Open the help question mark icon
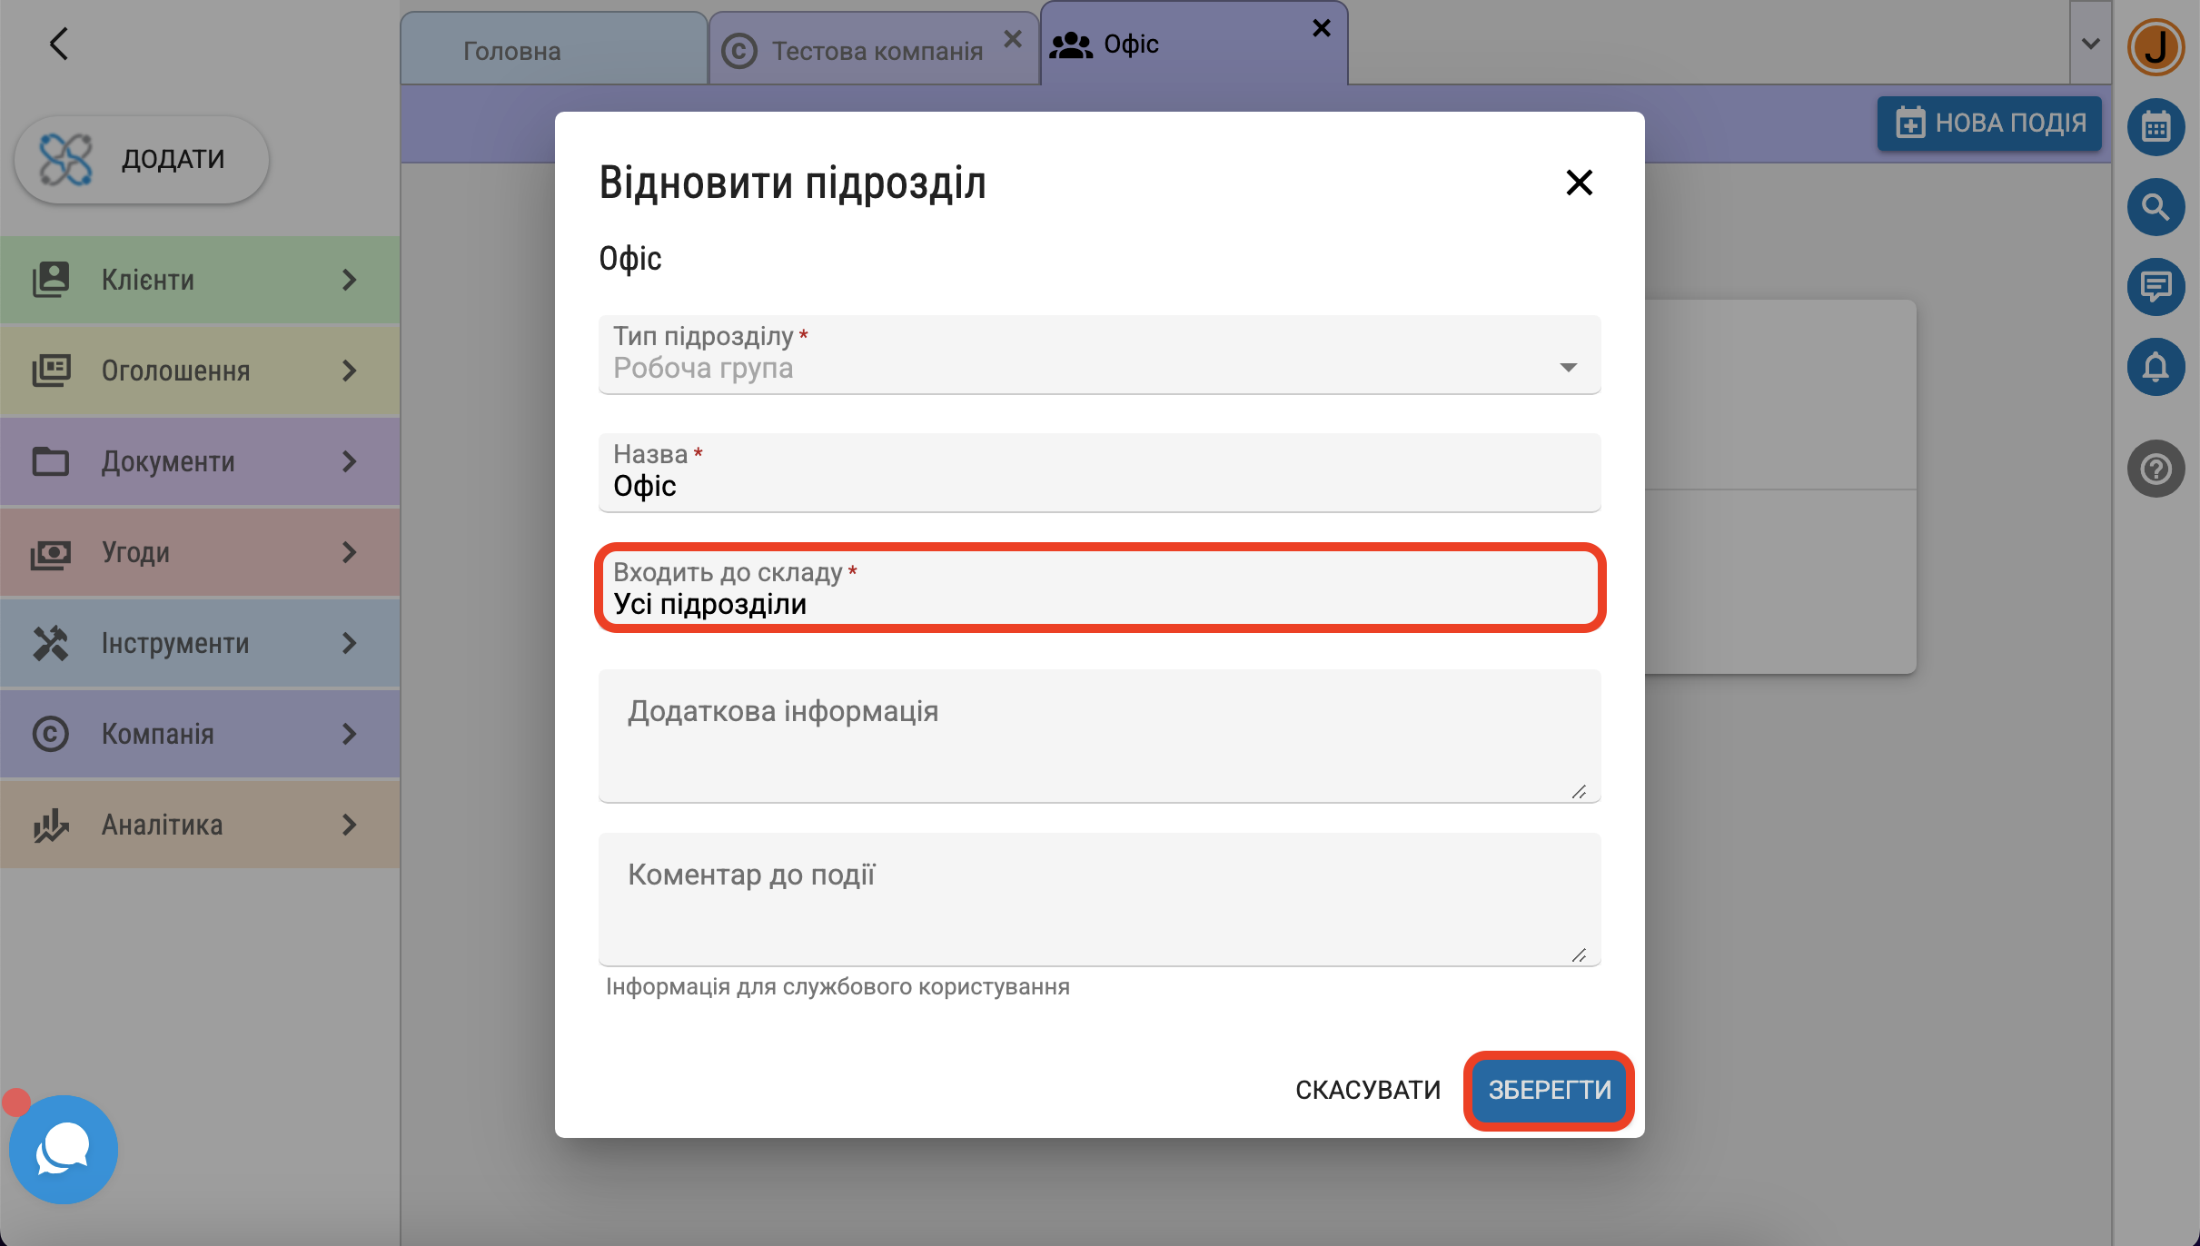This screenshot has height=1246, width=2200. pos(2155,469)
